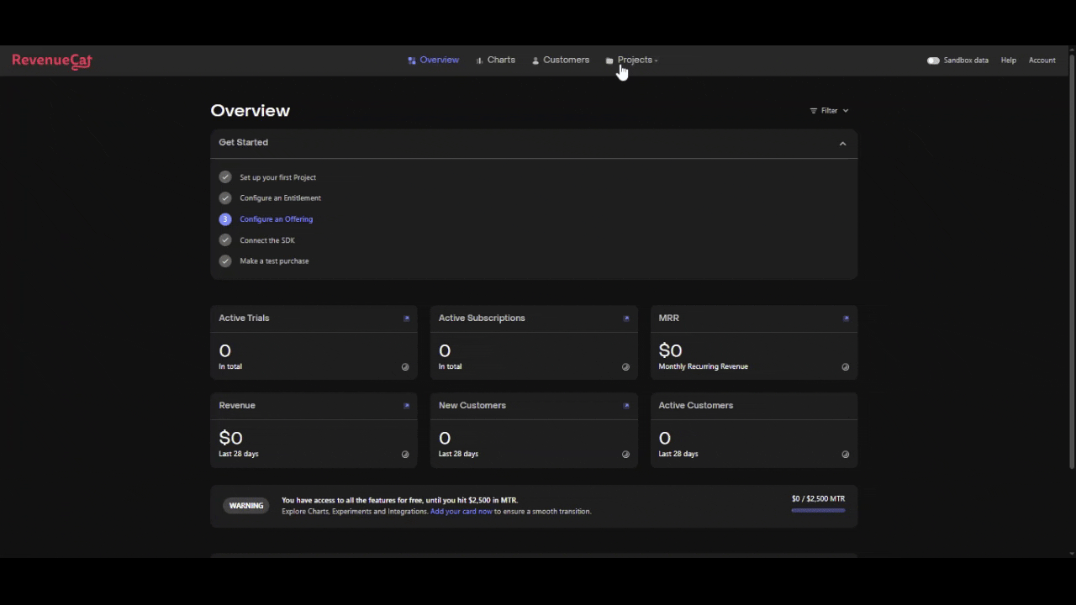The height and width of the screenshot is (605, 1076).
Task: Select the Connect the SDK step
Action: point(267,240)
